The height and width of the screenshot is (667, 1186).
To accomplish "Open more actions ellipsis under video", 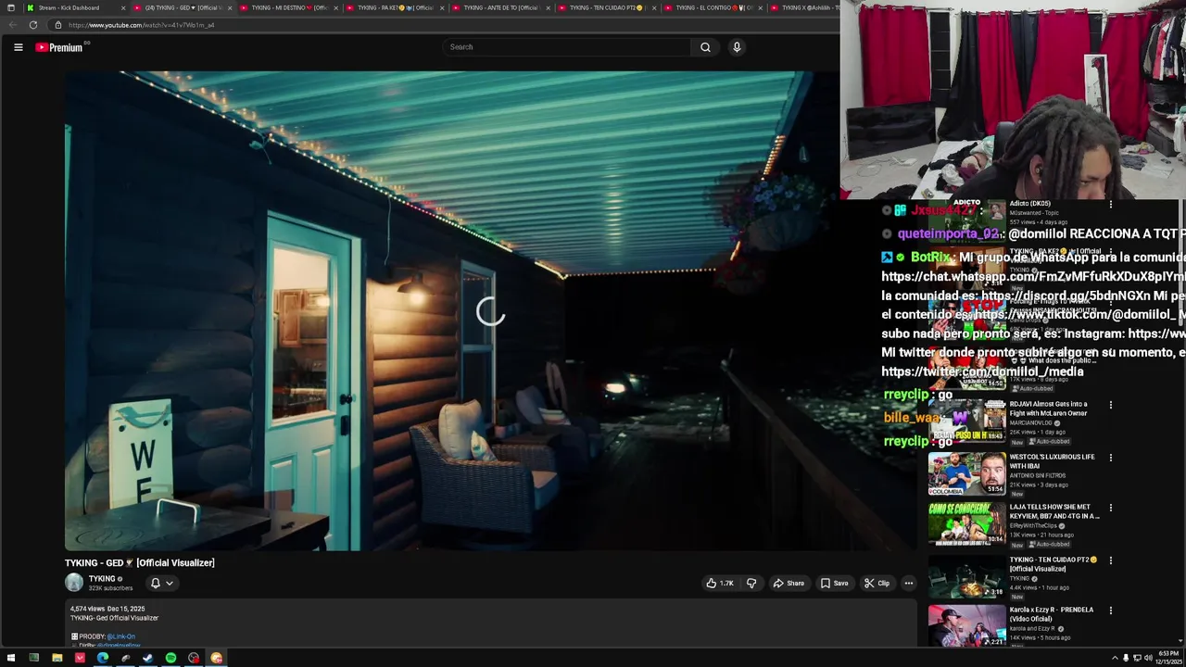I will coord(909,583).
